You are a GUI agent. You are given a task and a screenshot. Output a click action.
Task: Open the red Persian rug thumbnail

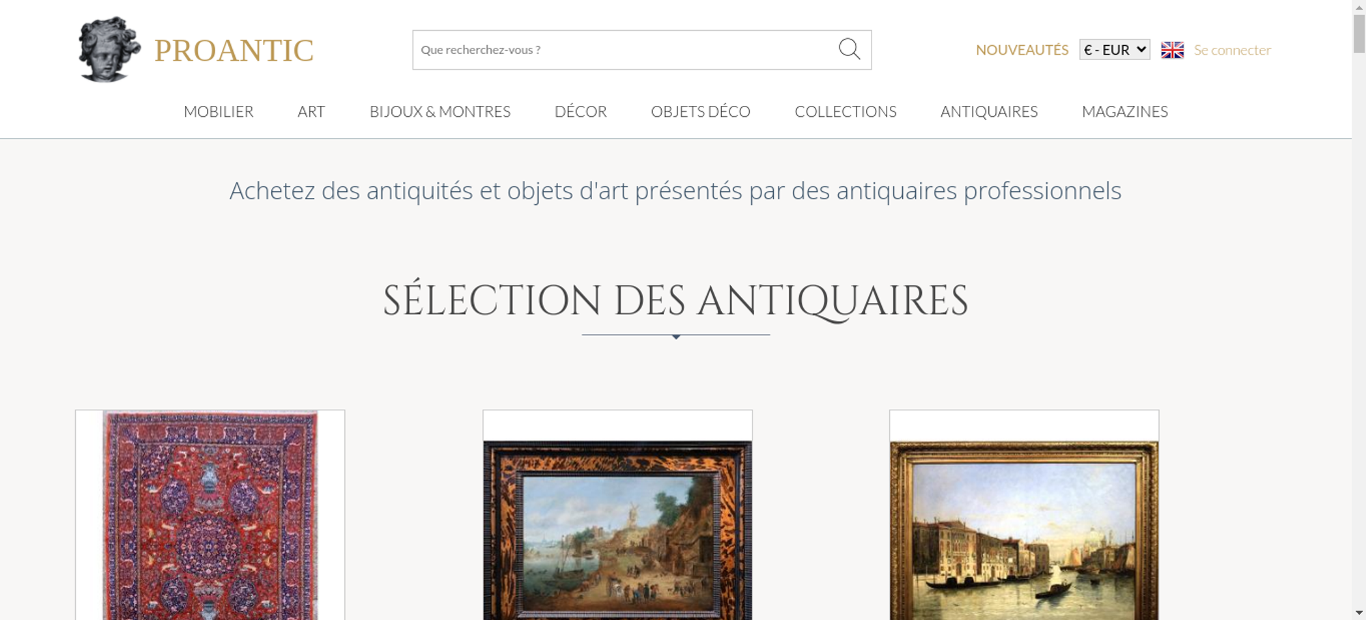(210, 515)
